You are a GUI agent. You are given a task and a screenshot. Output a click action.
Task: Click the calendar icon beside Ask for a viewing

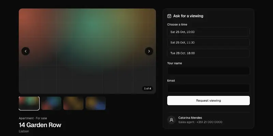pyautogui.click(x=169, y=16)
